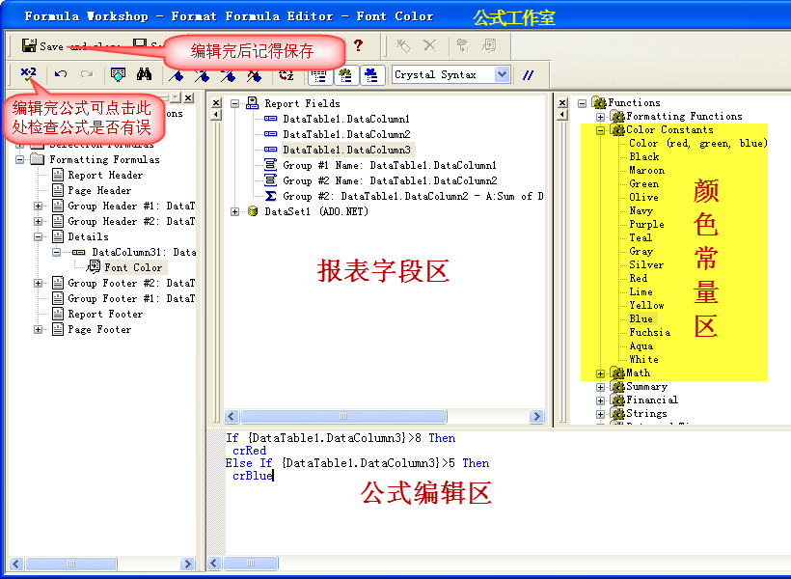791x579 pixels.
Task: Collapse the Functions root node
Action: click(x=582, y=103)
